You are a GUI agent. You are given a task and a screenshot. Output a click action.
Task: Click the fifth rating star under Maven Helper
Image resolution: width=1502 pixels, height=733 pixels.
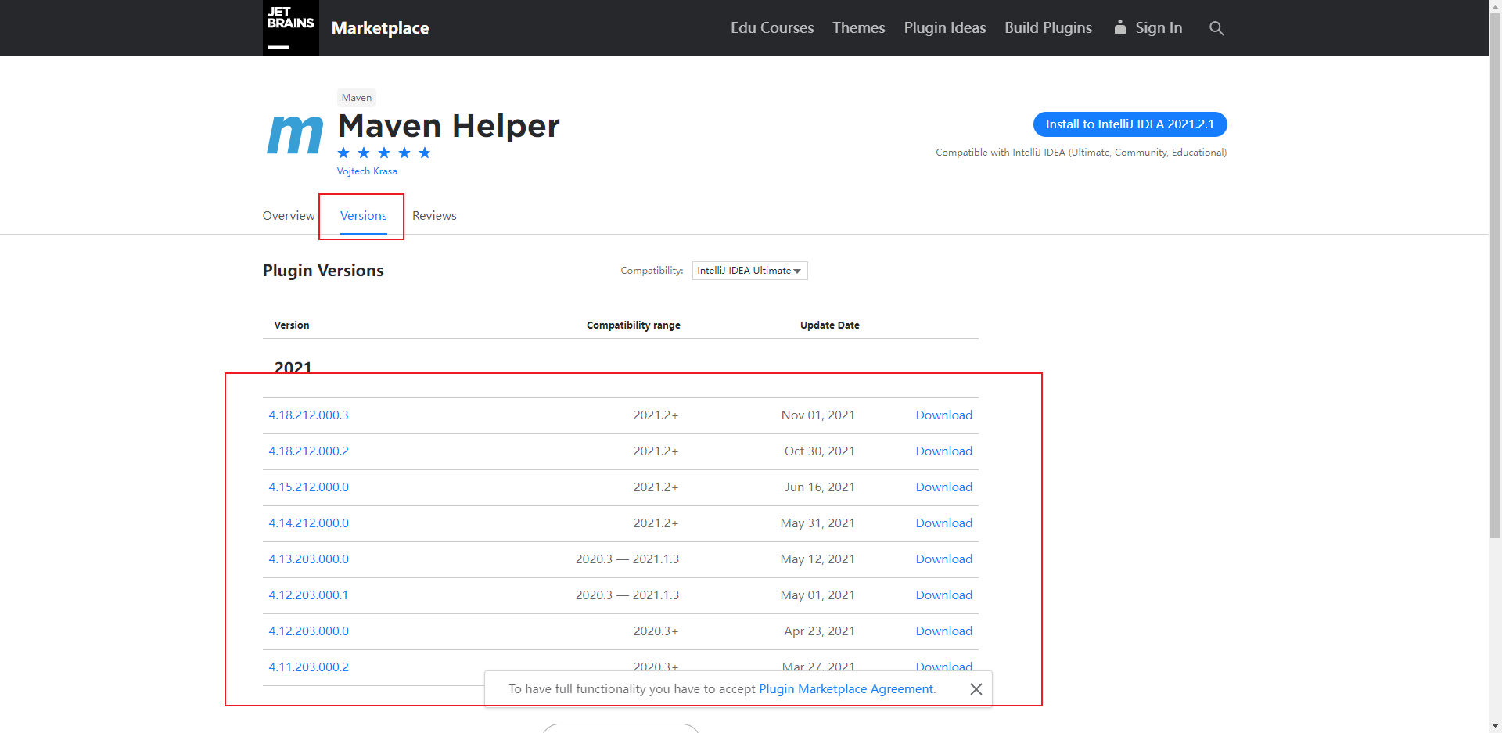coord(425,153)
